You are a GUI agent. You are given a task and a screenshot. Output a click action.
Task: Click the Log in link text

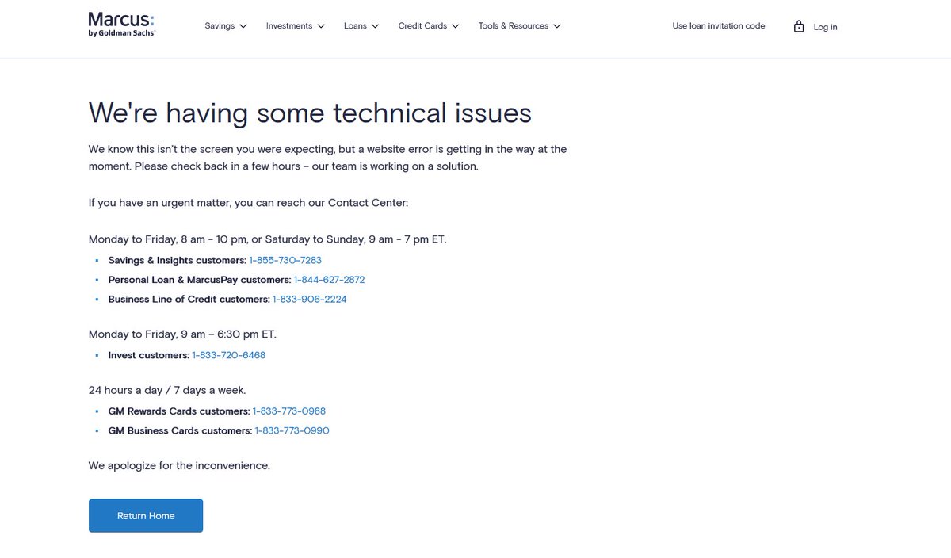(825, 27)
